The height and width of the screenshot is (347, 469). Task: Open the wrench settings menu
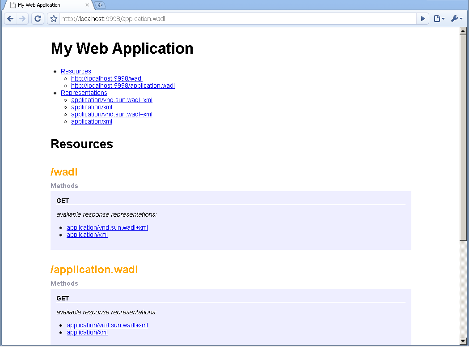click(x=456, y=19)
